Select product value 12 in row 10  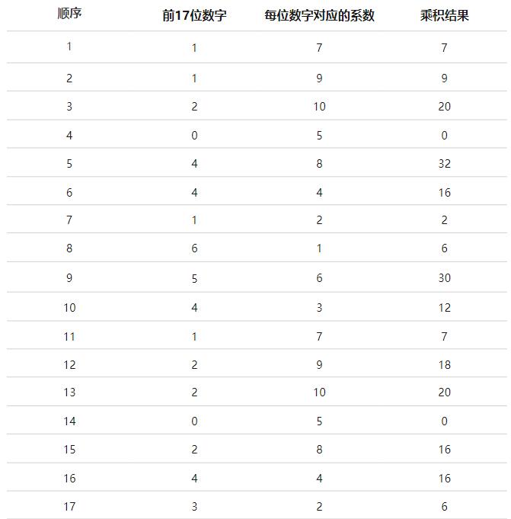444,308
